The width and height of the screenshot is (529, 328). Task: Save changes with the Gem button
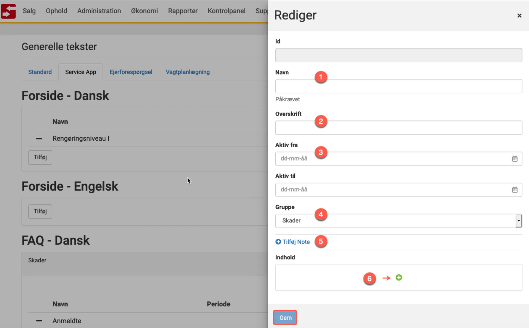[285, 318]
